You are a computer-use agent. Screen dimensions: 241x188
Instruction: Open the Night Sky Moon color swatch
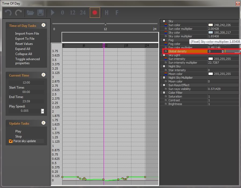211,74
